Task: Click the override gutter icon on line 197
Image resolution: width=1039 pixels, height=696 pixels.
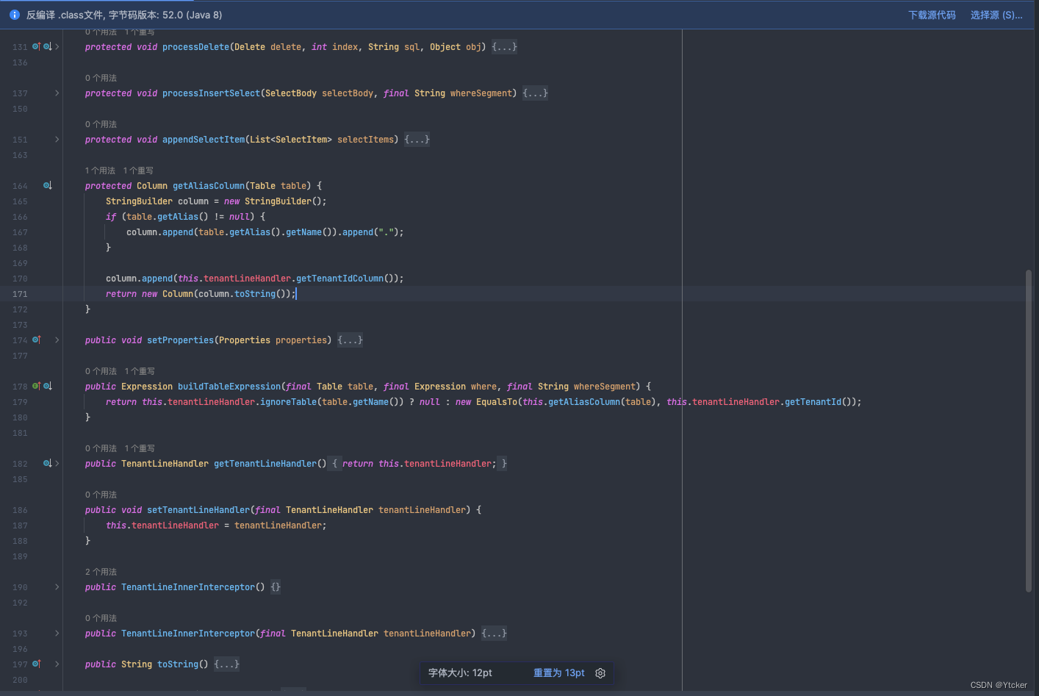Action: (36, 664)
